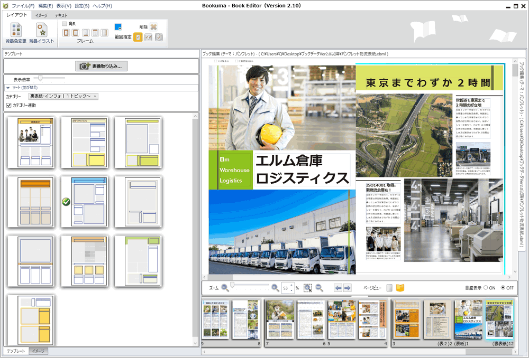This screenshot has width=529, height=358.
Task: Click the 表示倍率 scale slider handle
Action: point(41,77)
